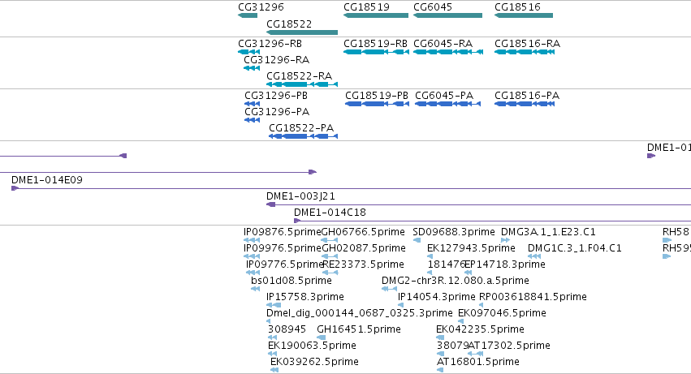Viewport: 691px width, 374px height.
Task: Click the AT16801.5prime EST label
Action: pyautogui.click(x=477, y=363)
